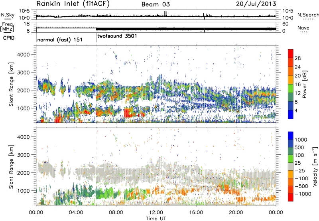Screen dimensions: 319x221
Task: Click the gray segment of velocity colorbar
Action: click(291, 167)
